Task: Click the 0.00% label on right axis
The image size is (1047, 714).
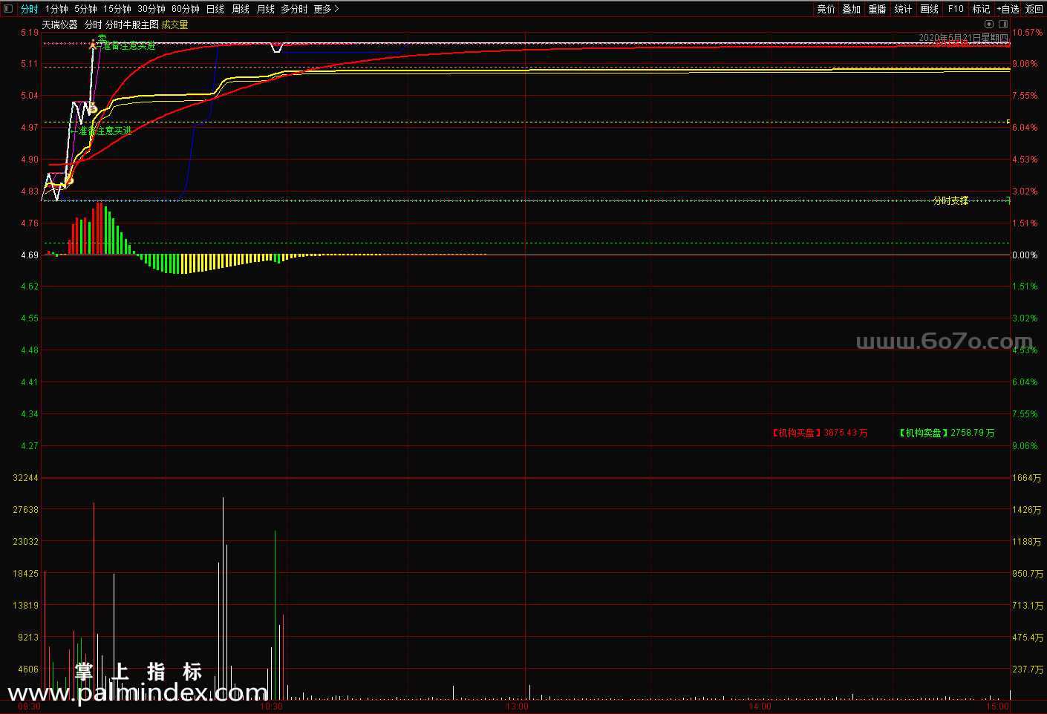Action: tap(1025, 255)
